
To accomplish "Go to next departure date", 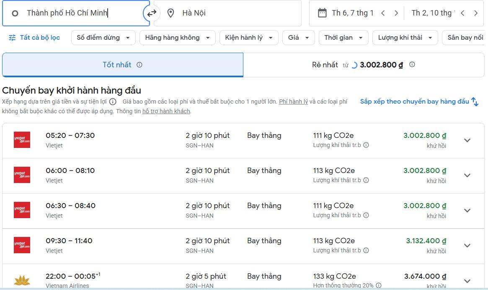I will pos(396,13).
